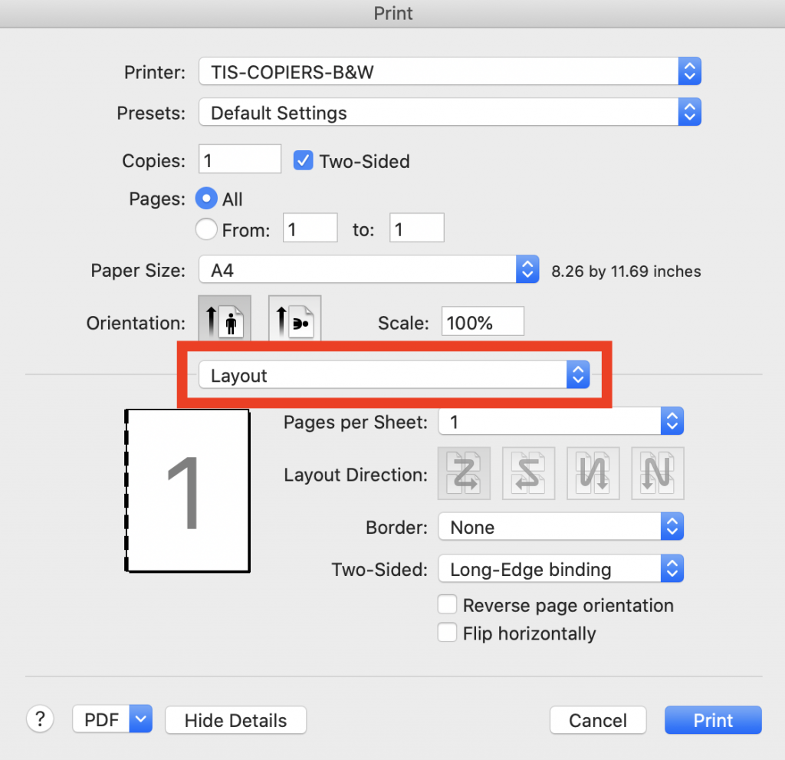Open the Layout panel selector menu
This screenshot has height=760, width=785.
[393, 375]
